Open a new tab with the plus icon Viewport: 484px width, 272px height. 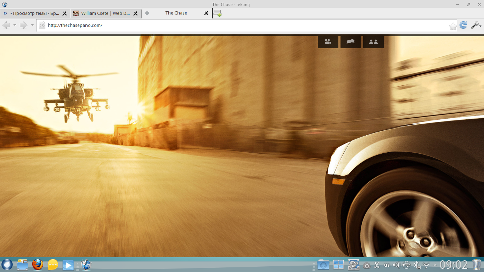pos(217,13)
